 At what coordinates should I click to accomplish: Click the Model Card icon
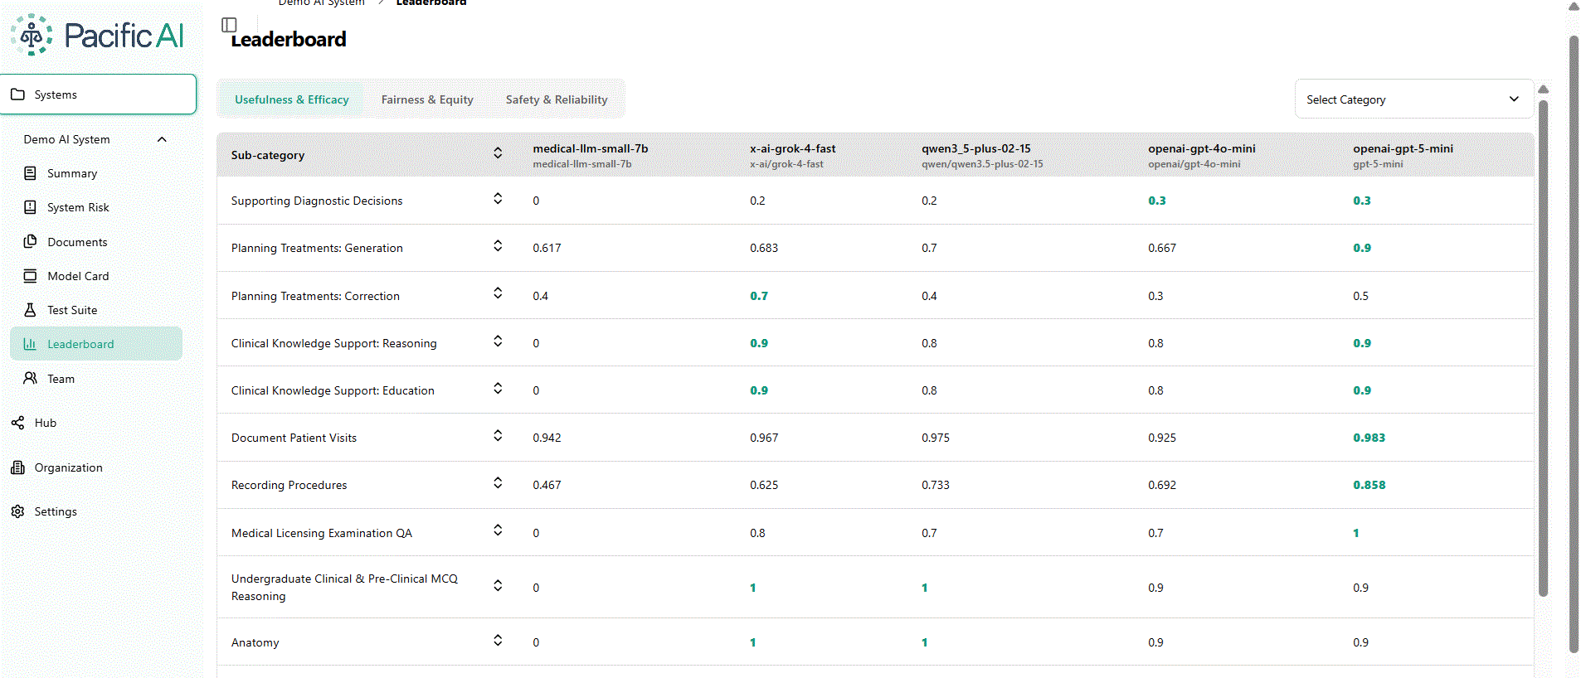coord(30,276)
